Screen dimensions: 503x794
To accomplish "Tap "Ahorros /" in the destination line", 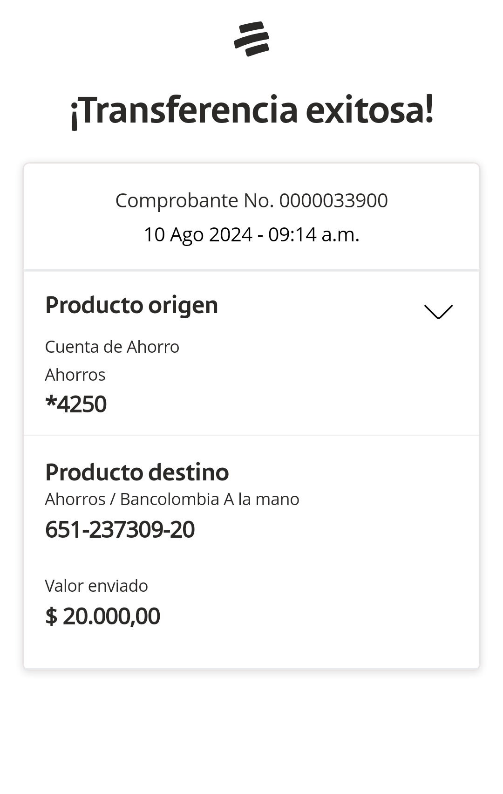I will 80,500.
